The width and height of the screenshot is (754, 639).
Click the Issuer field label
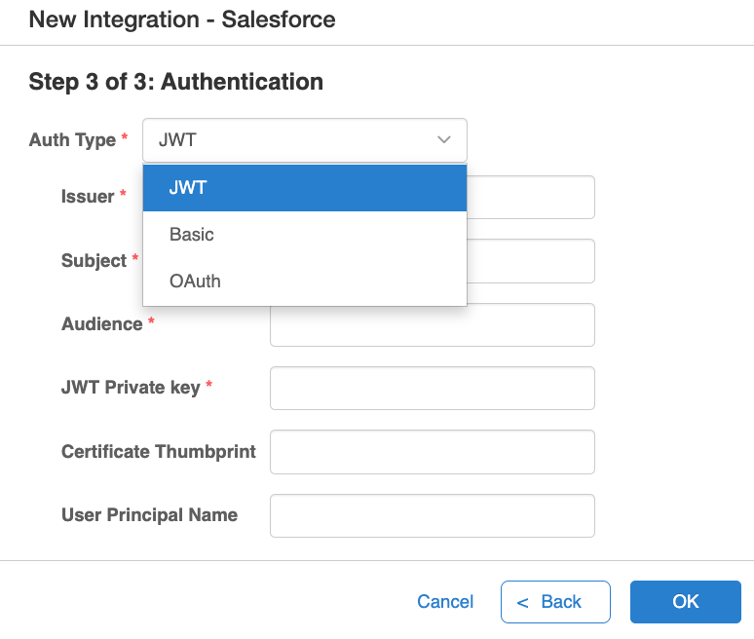pyautogui.click(x=88, y=197)
